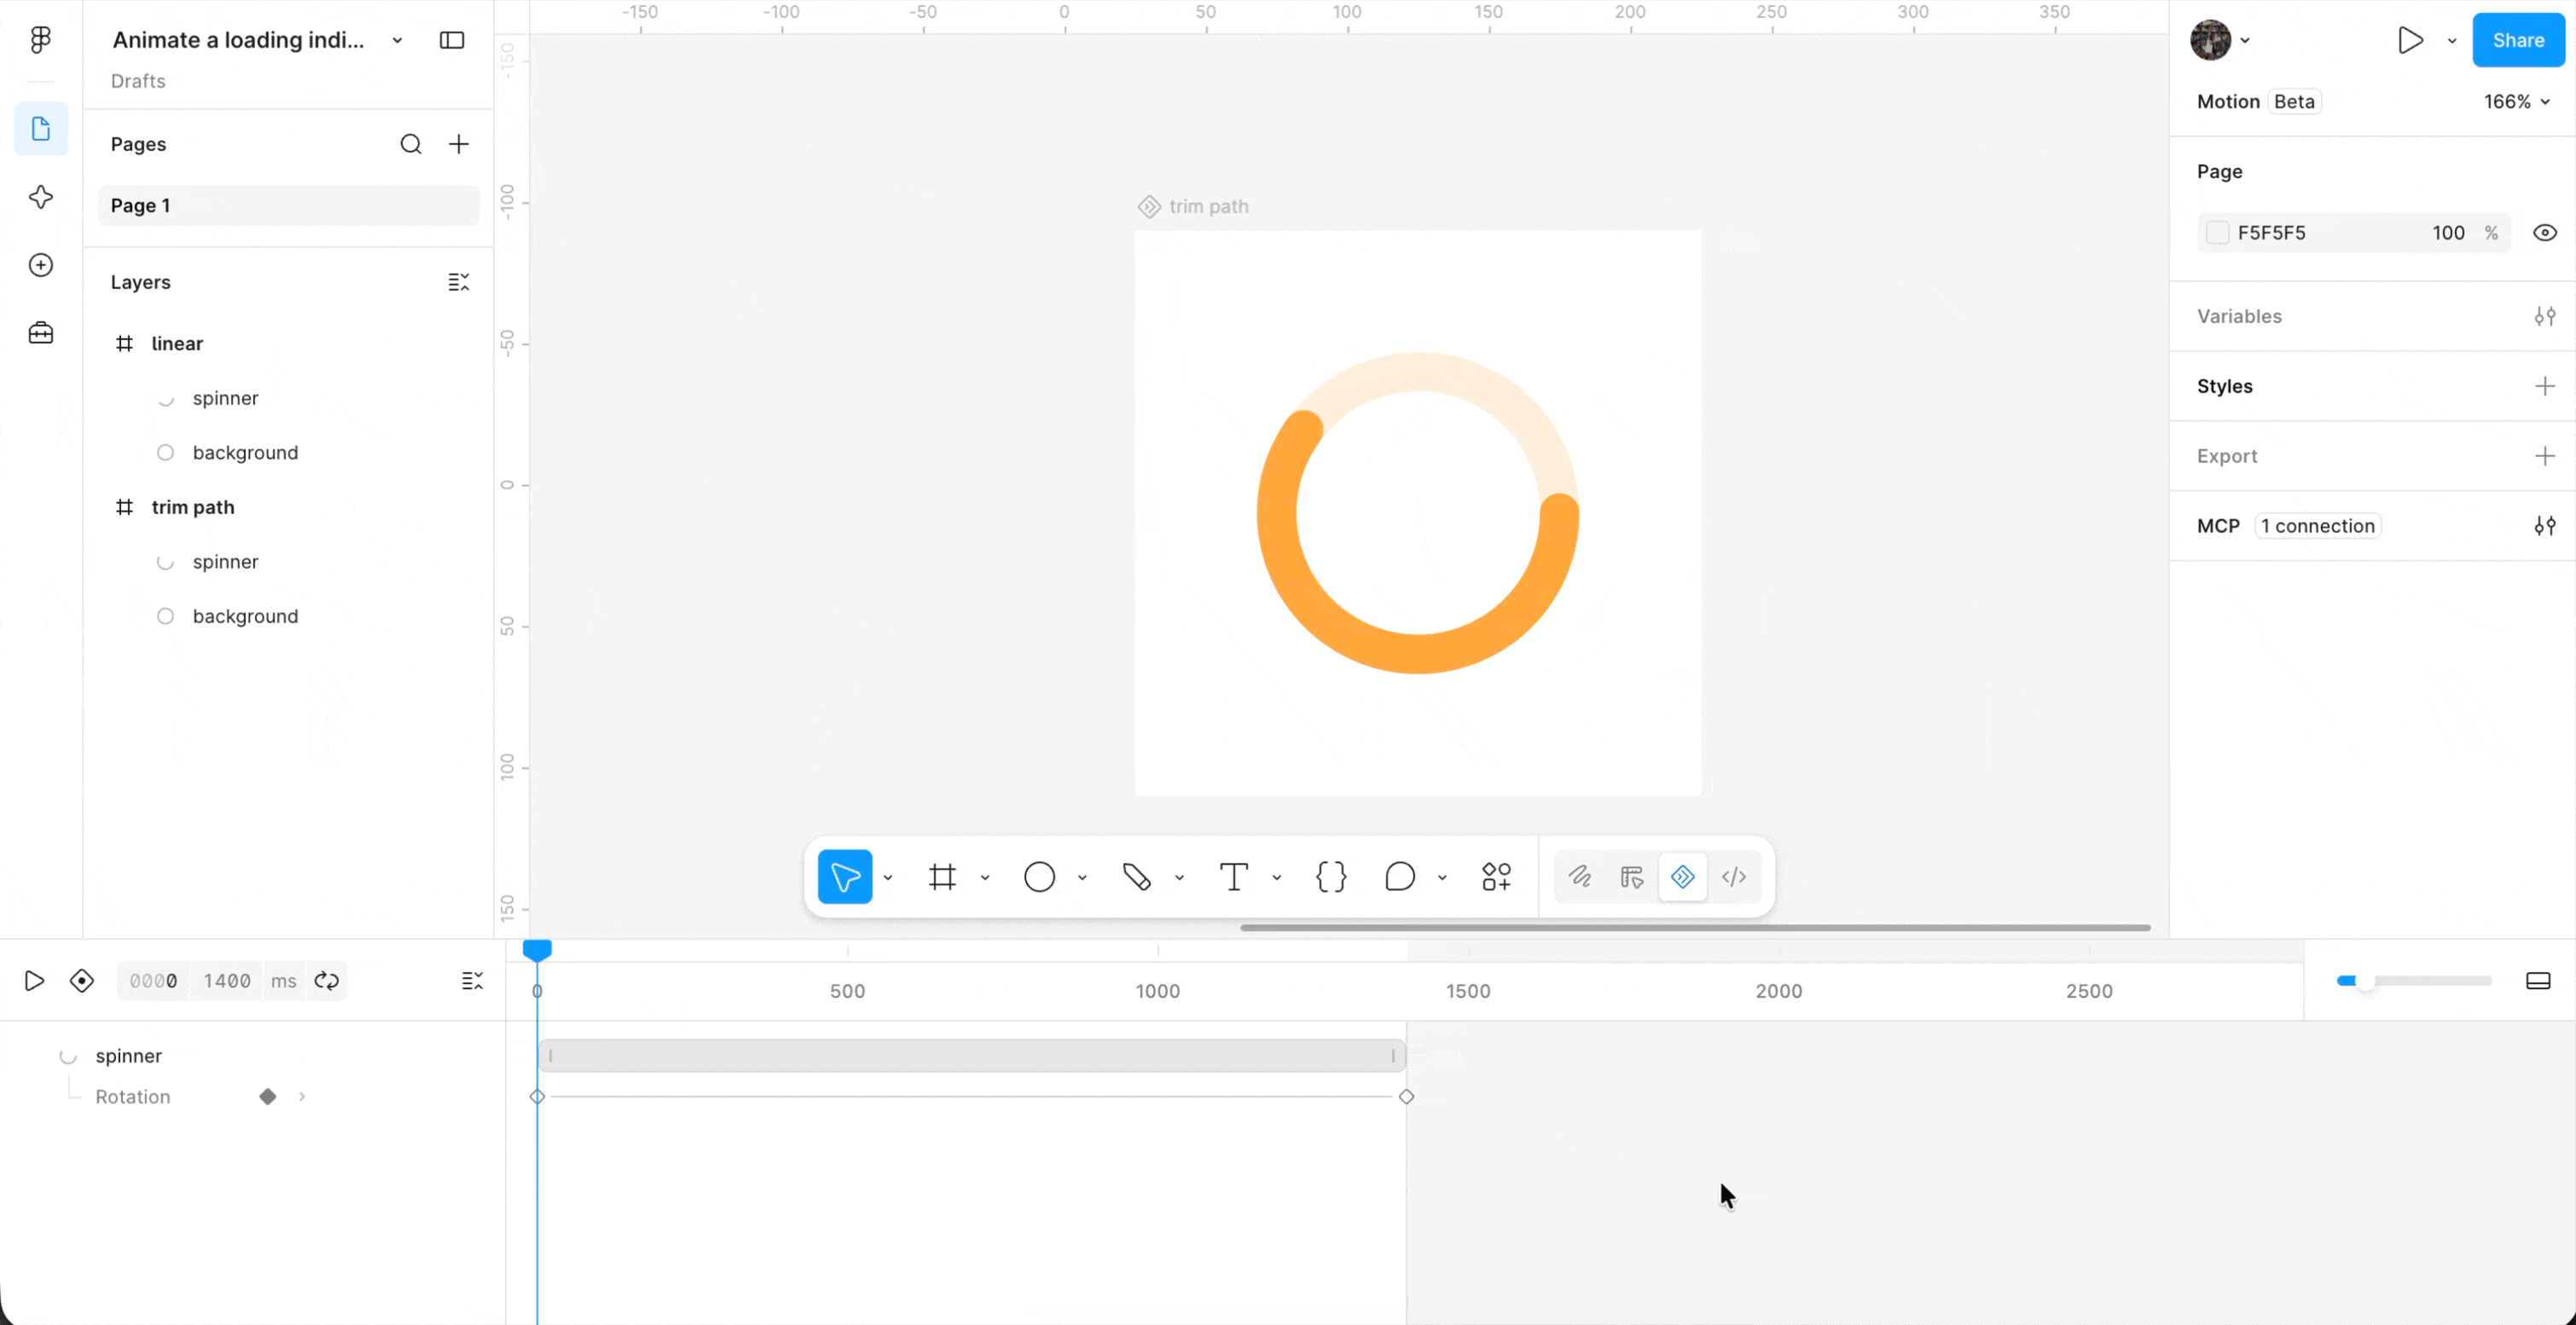This screenshot has height=1325, width=2576.
Task: Select the end Rotation keyframe at 1400
Action: click(1406, 1097)
